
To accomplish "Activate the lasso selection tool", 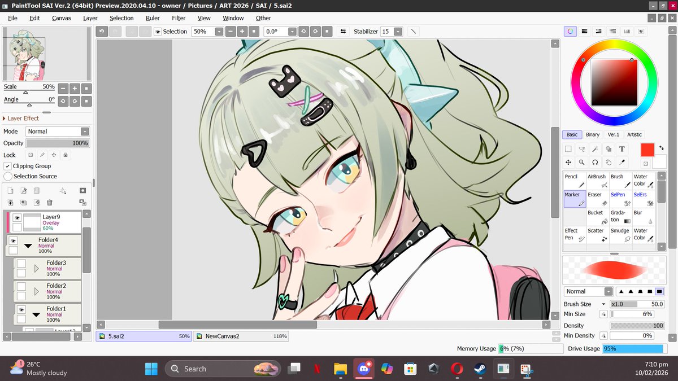I will [581, 149].
